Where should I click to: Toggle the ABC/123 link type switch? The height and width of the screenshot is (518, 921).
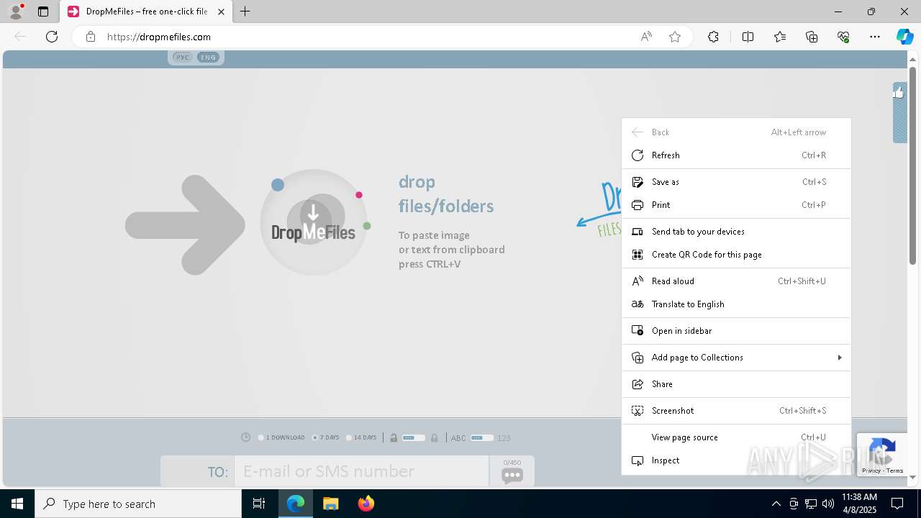click(482, 437)
